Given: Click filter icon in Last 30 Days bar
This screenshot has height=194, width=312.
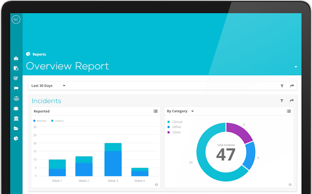Looking at the screenshot, I should click(282, 86).
